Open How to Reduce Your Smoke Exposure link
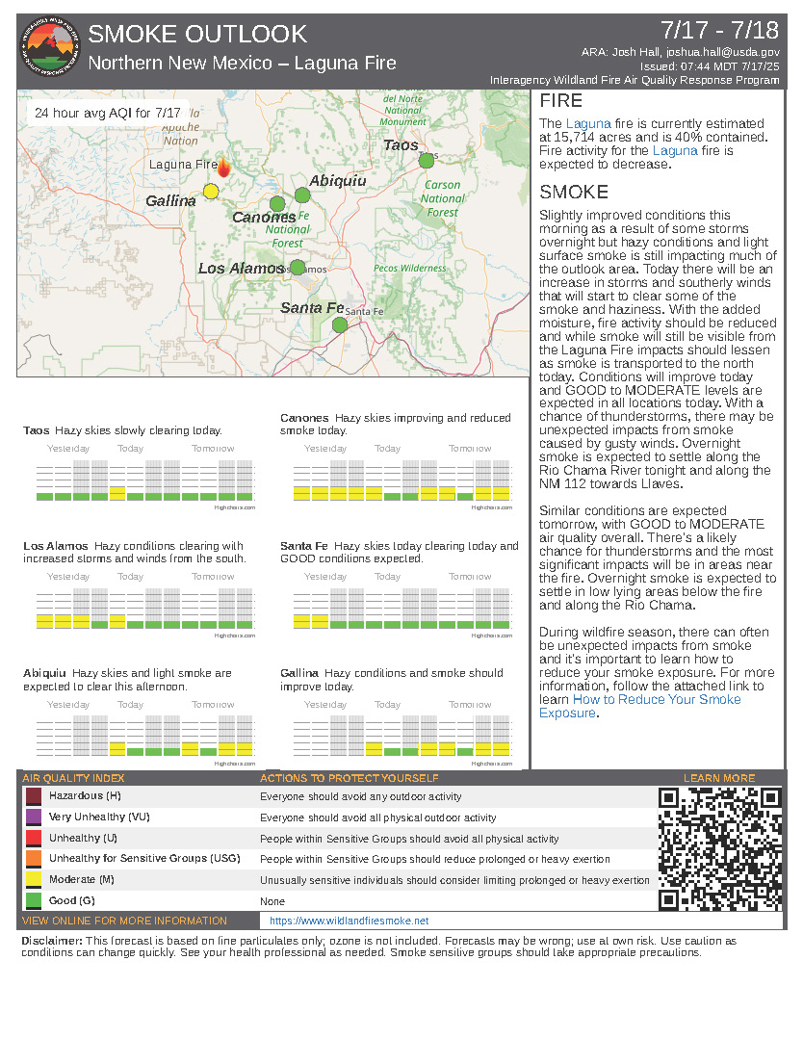Viewport: 803px width, 1038px height. click(639, 707)
